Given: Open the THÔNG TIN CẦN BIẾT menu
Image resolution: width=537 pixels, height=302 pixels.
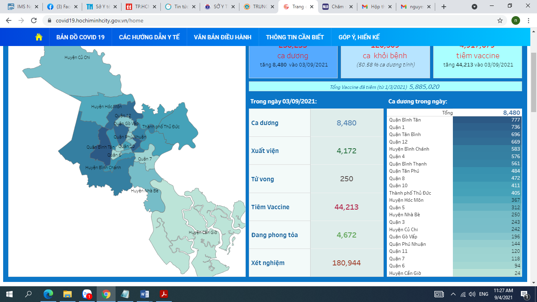Looking at the screenshot, I should click(295, 37).
